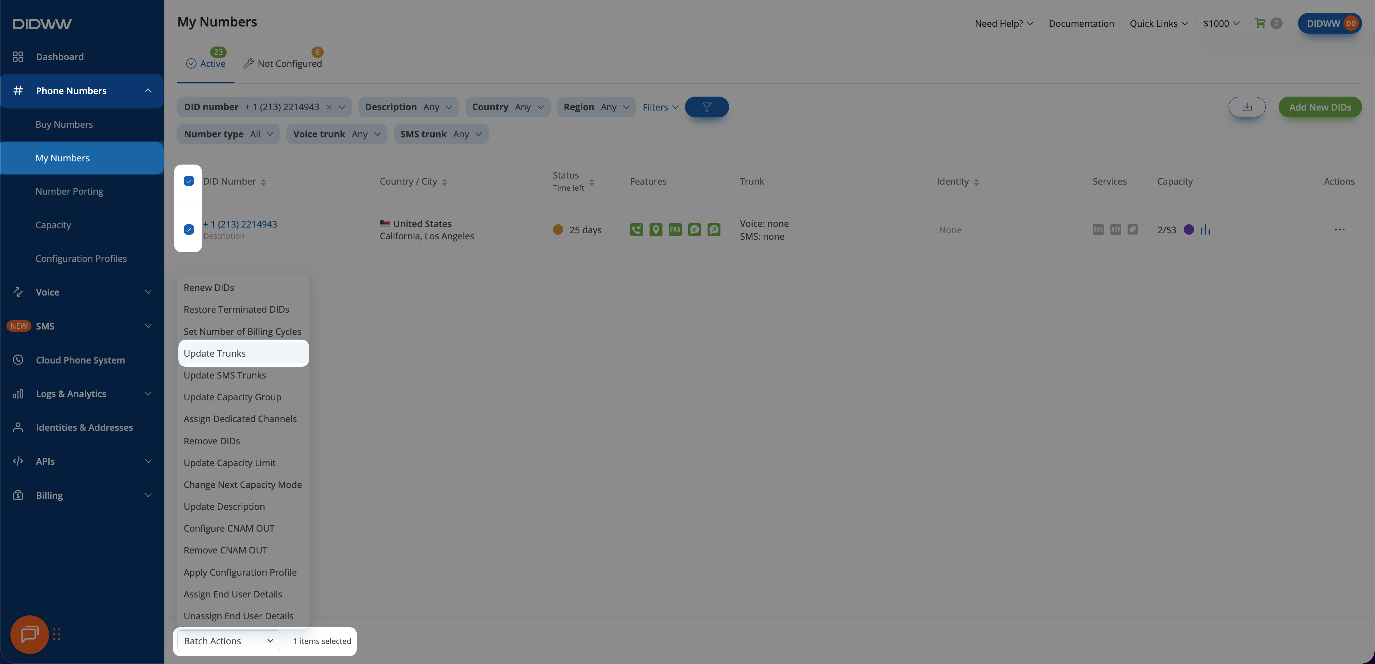Uncheck the +1 (213) 2214943 row checkbox
This screenshot has width=1375, height=664.
pos(188,230)
